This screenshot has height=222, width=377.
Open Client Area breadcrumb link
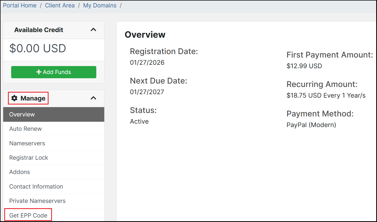[60, 6]
